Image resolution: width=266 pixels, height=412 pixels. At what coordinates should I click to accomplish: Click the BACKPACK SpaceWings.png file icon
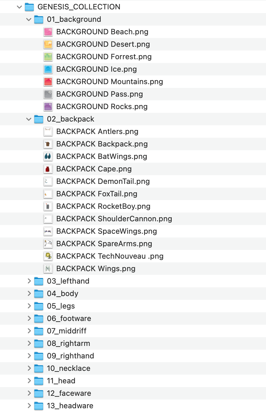(48, 231)
